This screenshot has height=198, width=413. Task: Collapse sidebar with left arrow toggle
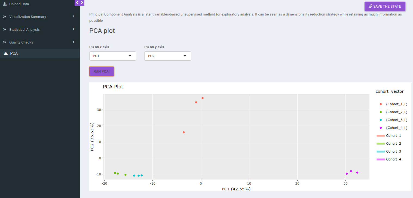(77, 2)
